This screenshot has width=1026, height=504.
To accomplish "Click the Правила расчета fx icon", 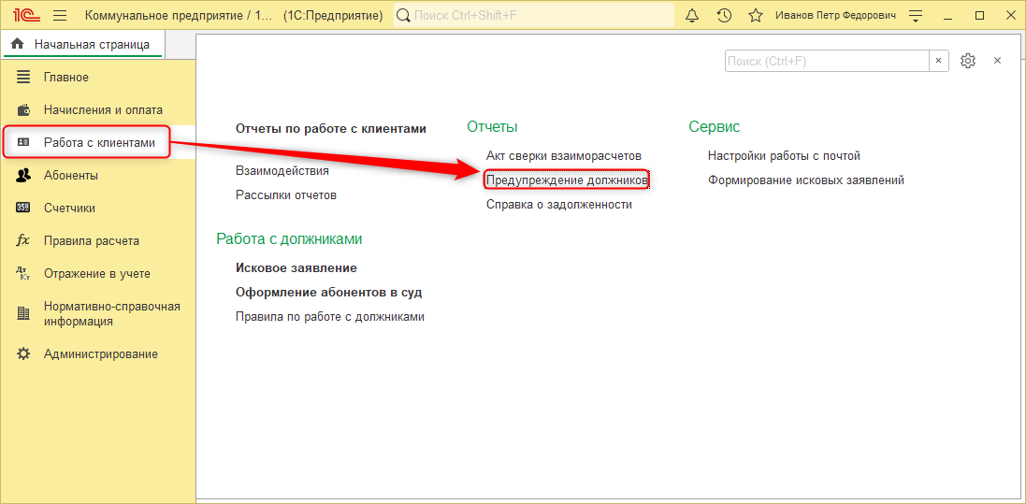I will (x=24, y=240).
